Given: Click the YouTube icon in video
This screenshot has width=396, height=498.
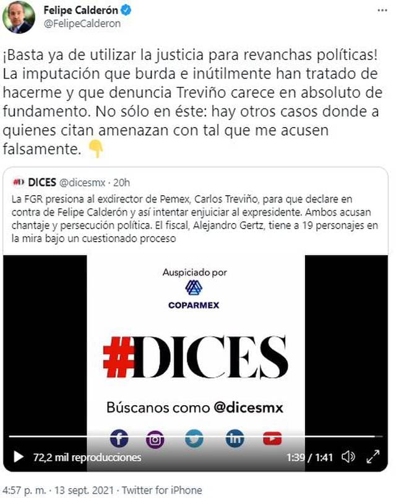Looking at the screenshot, I should tap(272, 439).
